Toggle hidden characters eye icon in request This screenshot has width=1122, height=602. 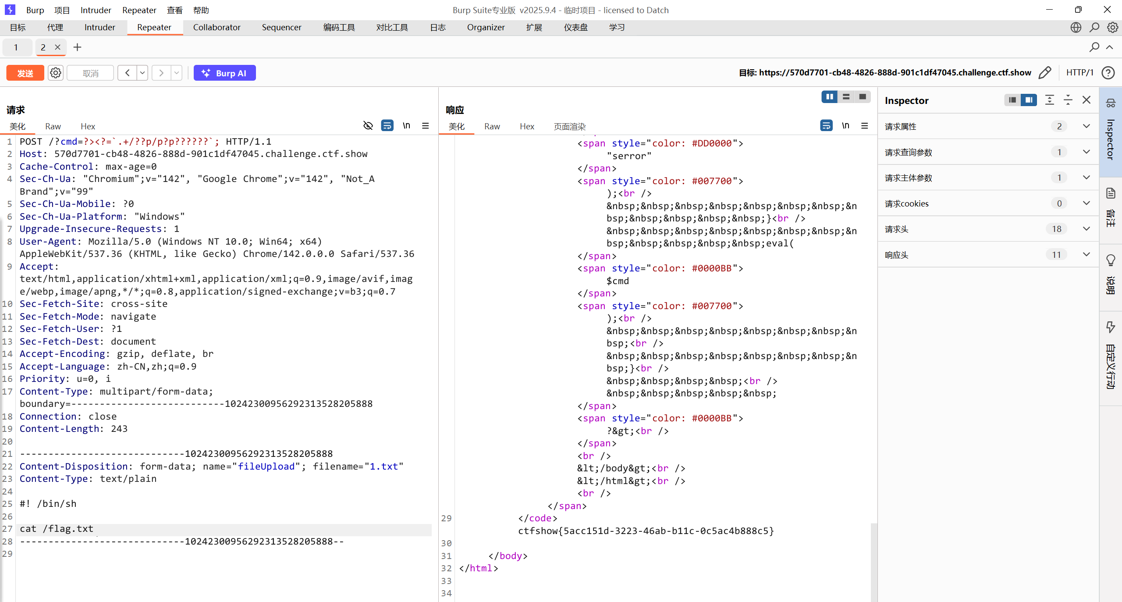coord(368,126)
